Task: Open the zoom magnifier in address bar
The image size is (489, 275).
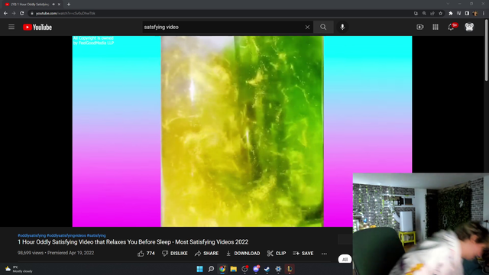Action: 424,14
